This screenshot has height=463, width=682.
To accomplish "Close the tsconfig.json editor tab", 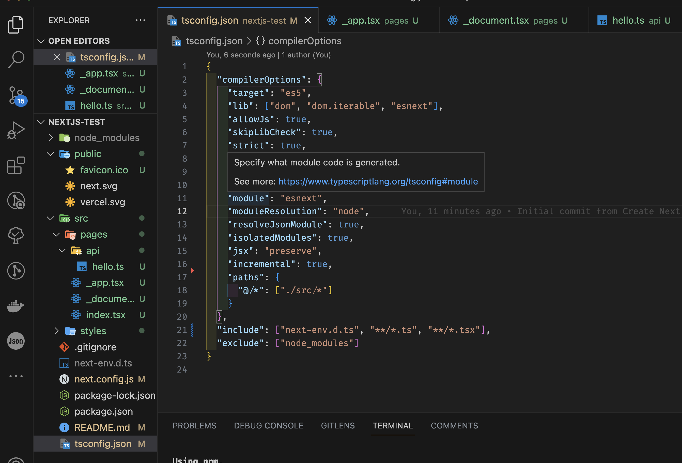I will pyautogui.click(x=307, y=20).
